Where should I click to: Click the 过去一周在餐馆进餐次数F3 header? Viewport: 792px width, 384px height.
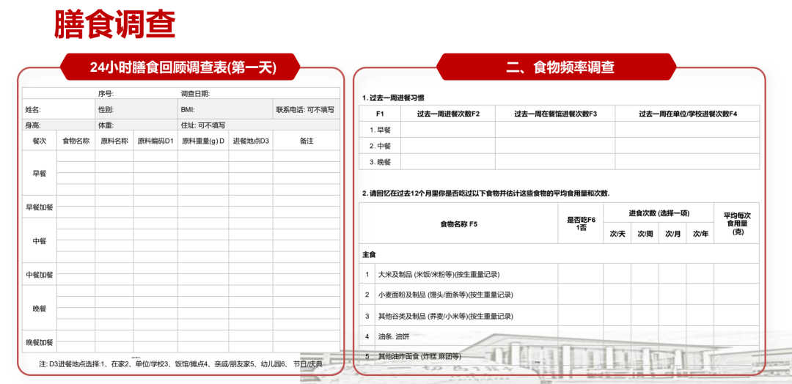(x=555, y=114)
